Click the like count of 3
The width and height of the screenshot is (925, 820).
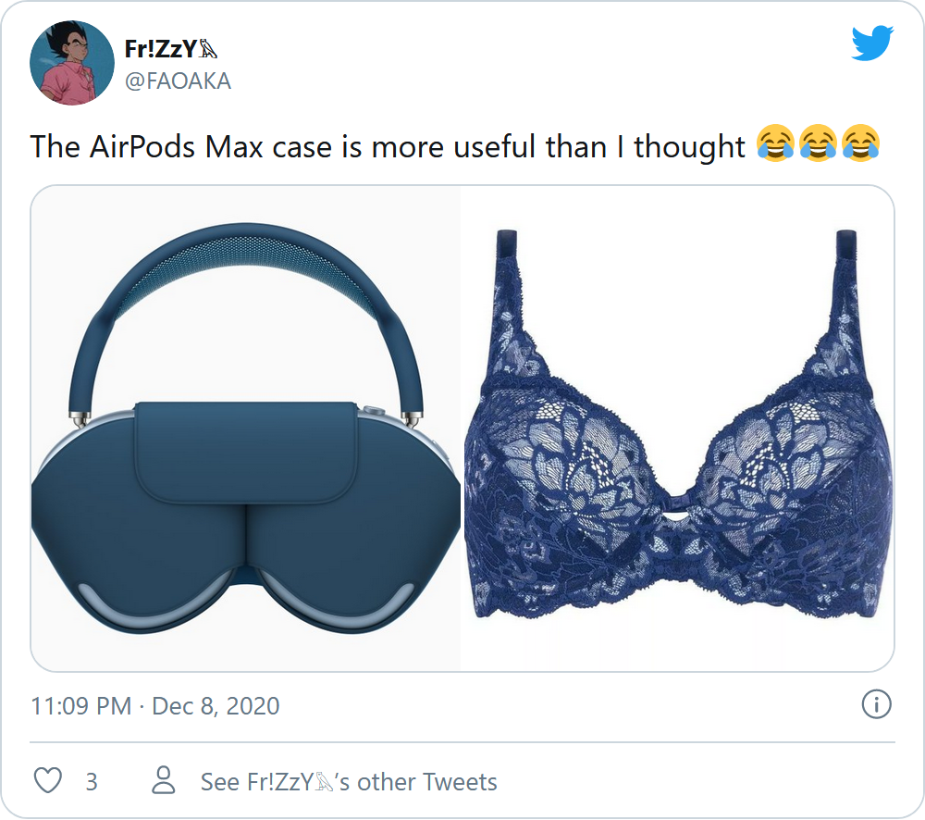click(x=92, y=782)
